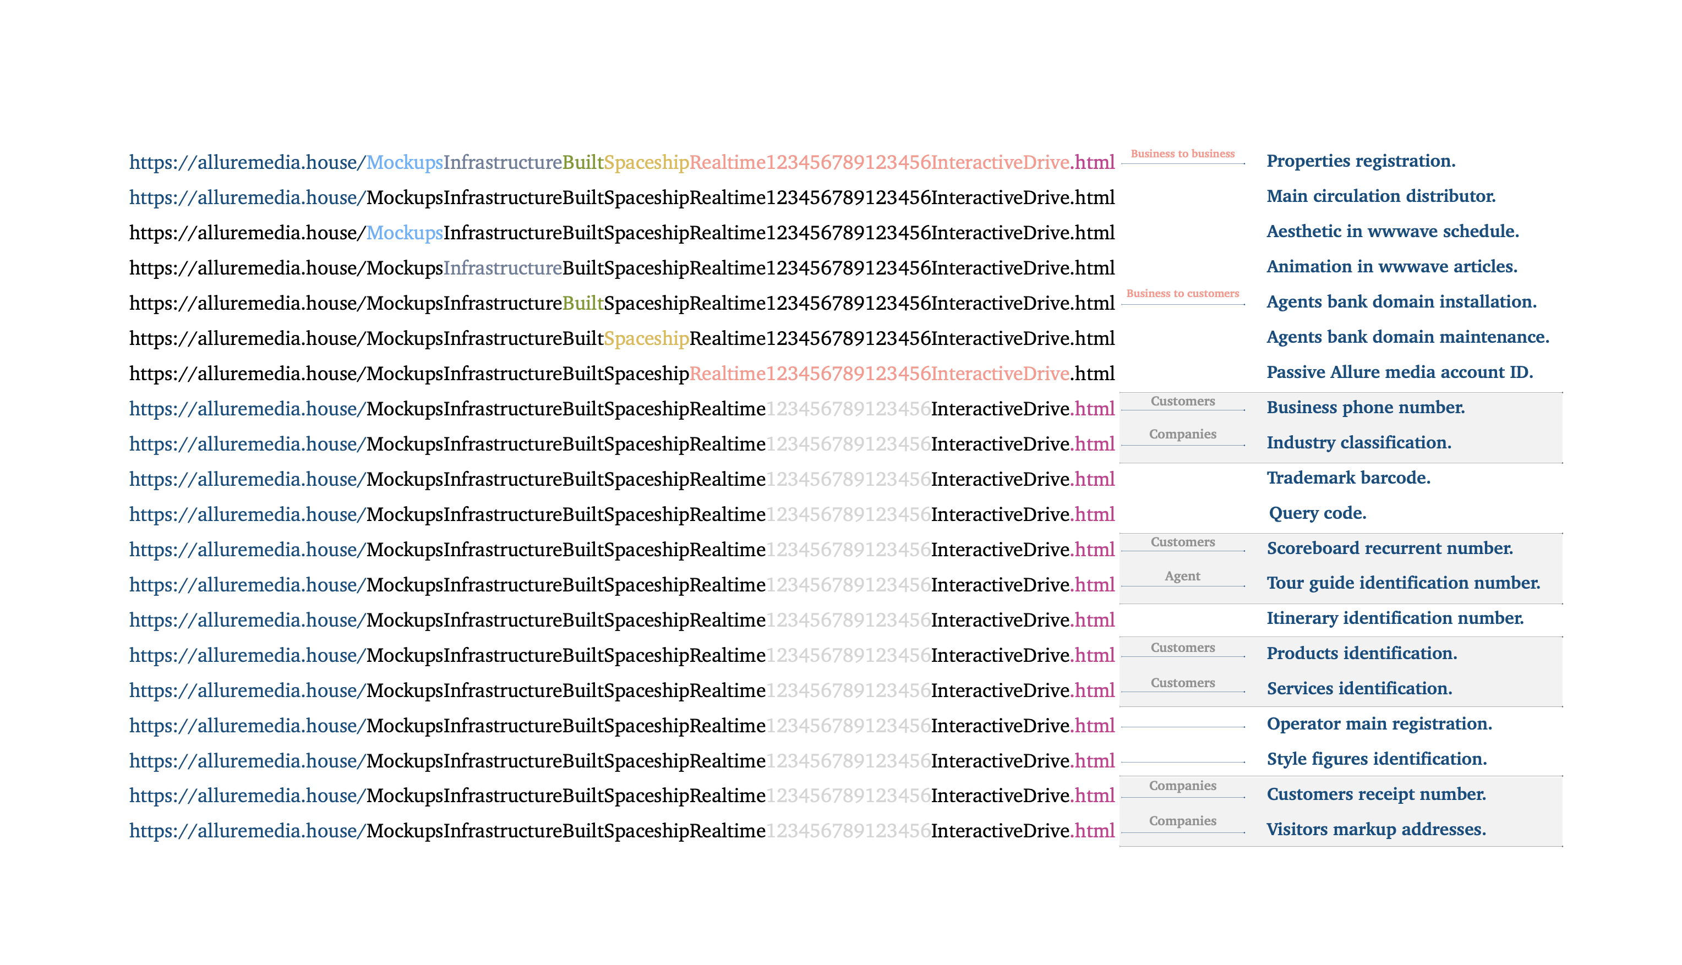Select the 'Business to customers' tag

click(1182, 294)
